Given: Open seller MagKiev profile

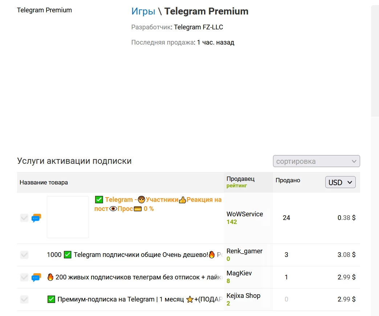Looking at the screenshot, I should (239, 273).
